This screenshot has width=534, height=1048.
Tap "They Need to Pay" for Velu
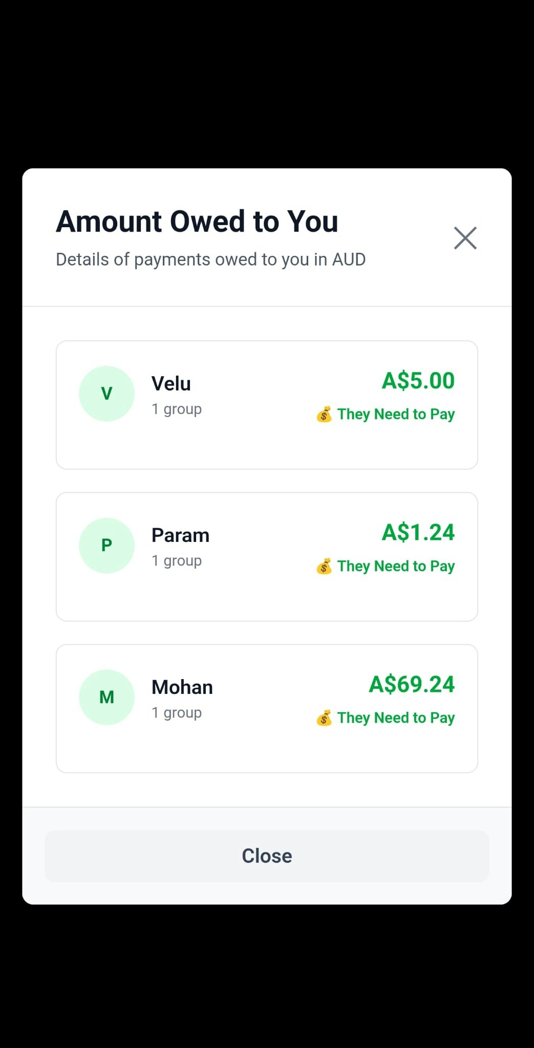pyautogui.click(x=396, y=414)
